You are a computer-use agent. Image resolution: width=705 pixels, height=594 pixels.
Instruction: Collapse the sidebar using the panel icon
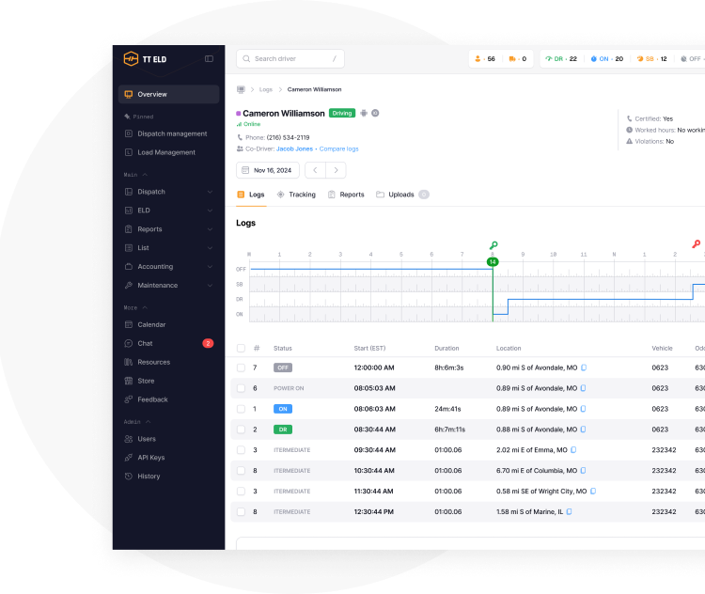pyautogui.click(x=209, y=58)
